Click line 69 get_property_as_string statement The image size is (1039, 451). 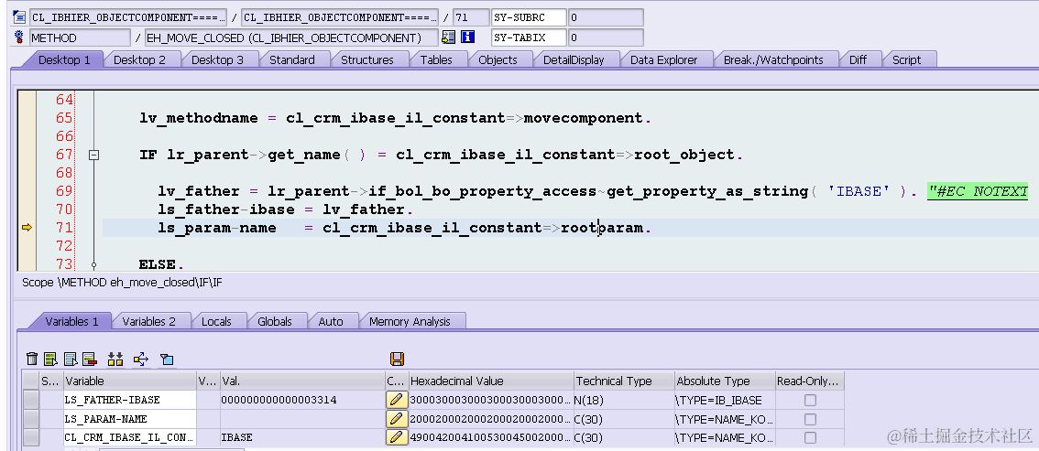(x=538, y=192)
